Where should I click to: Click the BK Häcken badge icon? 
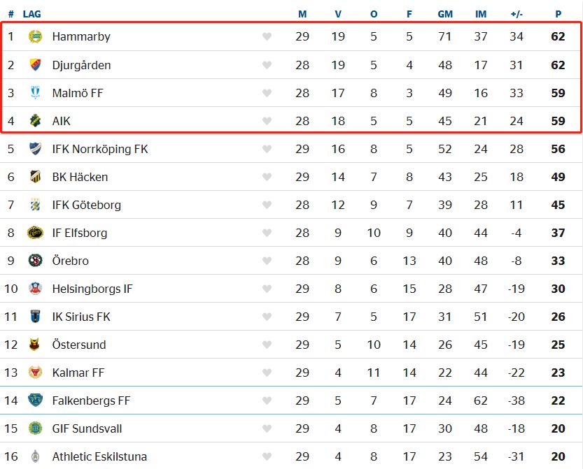[35, 177]
